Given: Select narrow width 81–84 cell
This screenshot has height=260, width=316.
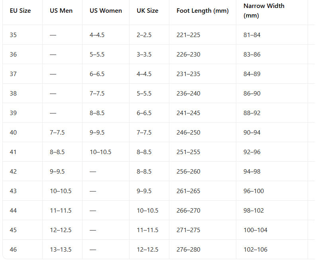Looking at the screenshot, I should tap(252, 35).
